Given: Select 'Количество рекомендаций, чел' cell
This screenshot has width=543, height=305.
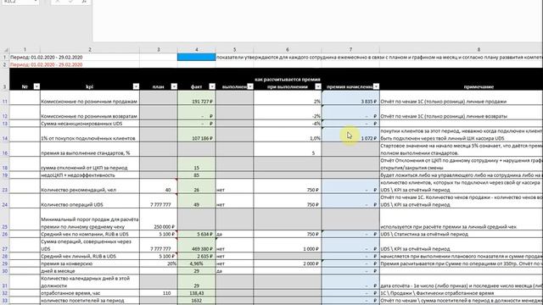Looking at the screenshot, I should tap(90, 186).
